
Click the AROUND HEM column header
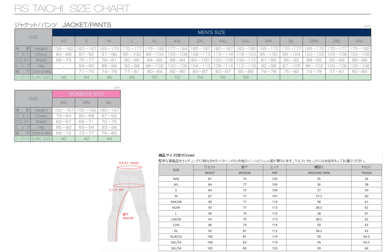(319, 173)
